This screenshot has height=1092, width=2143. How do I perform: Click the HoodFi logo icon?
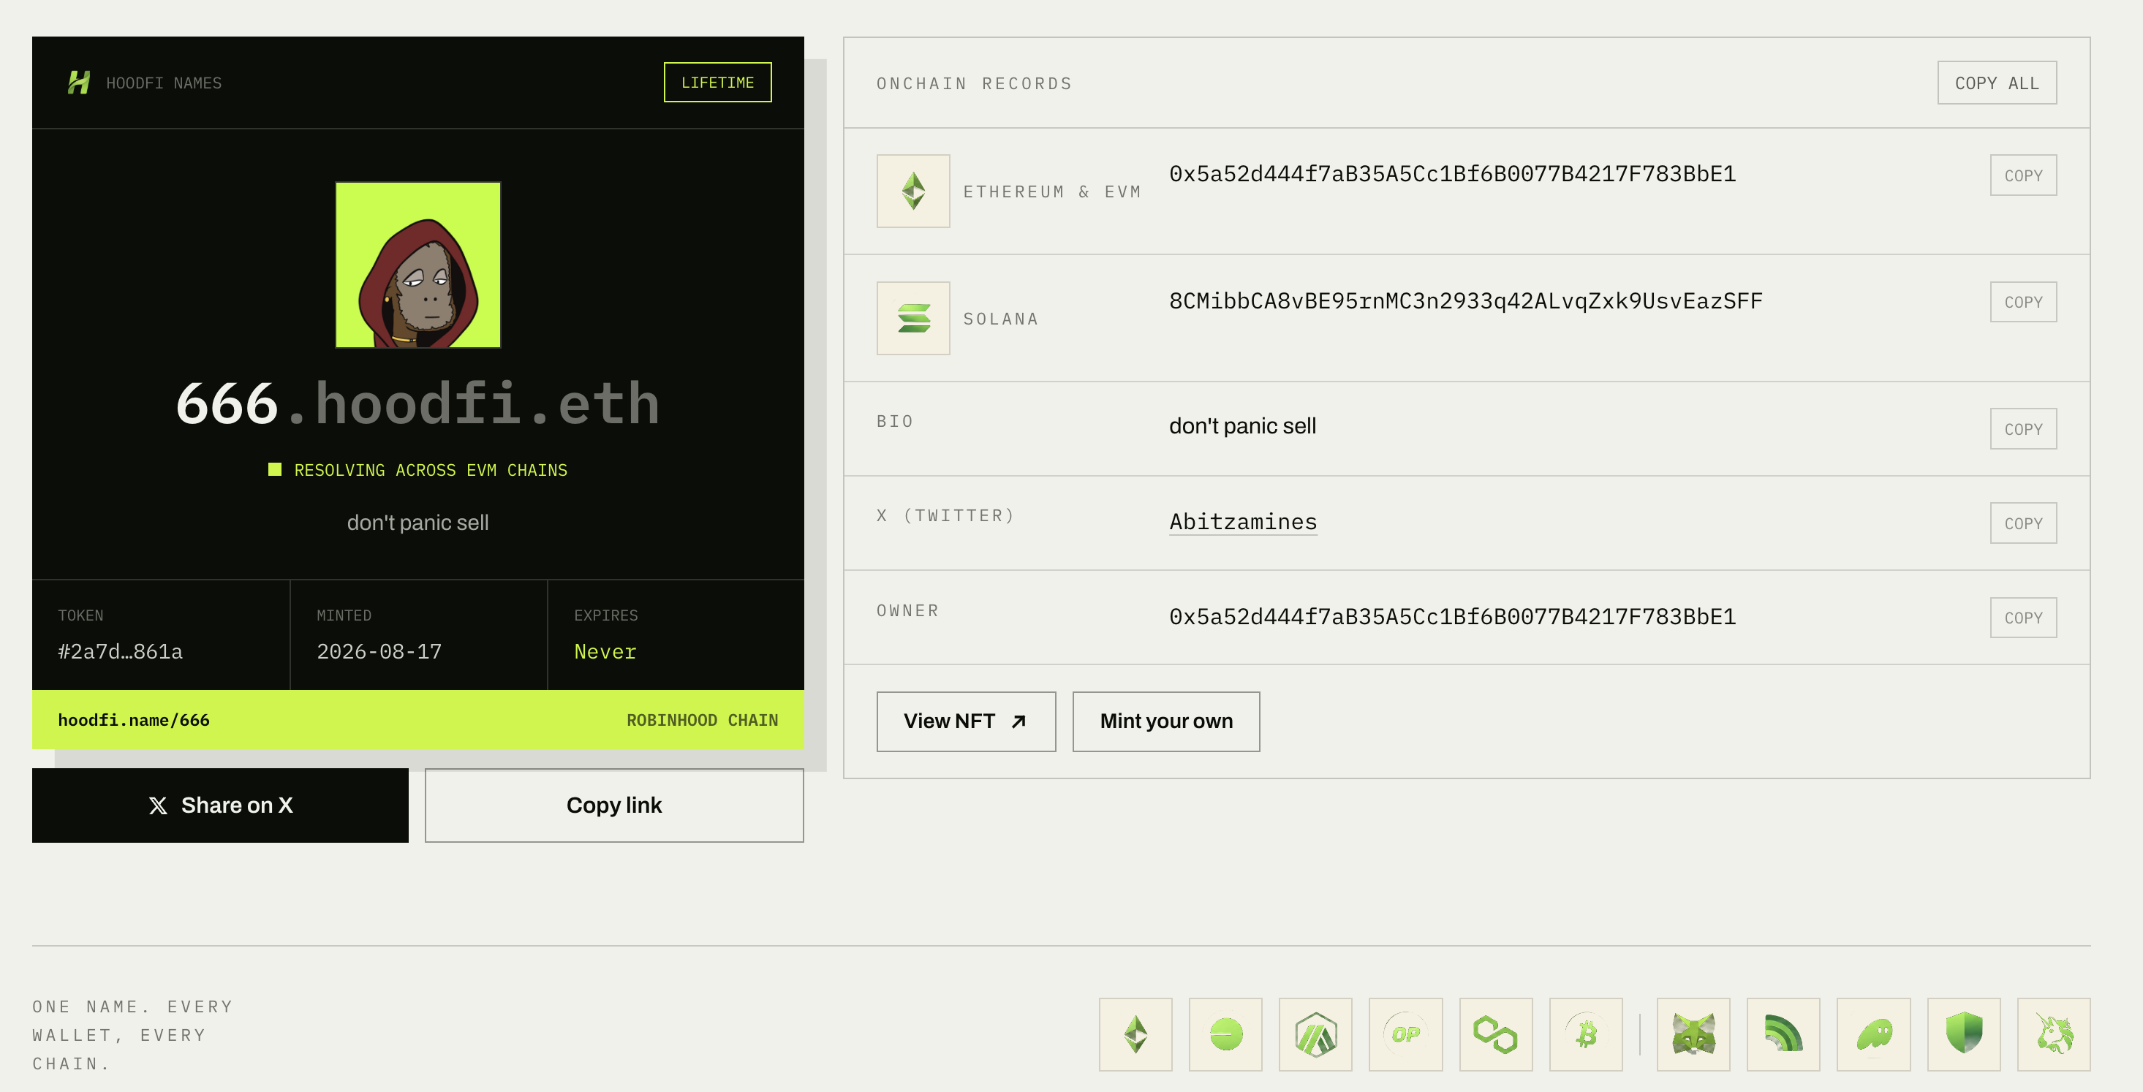pos(79,83)
